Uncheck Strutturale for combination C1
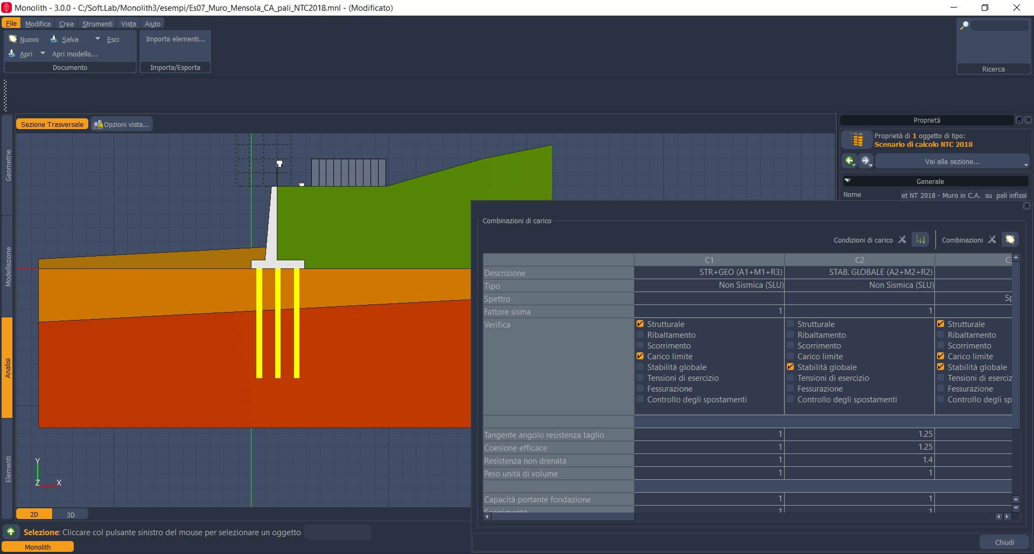This screenshot has height=554, width=1034. point(640,324)
